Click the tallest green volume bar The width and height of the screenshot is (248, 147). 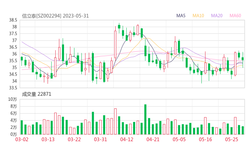point(145,119)
